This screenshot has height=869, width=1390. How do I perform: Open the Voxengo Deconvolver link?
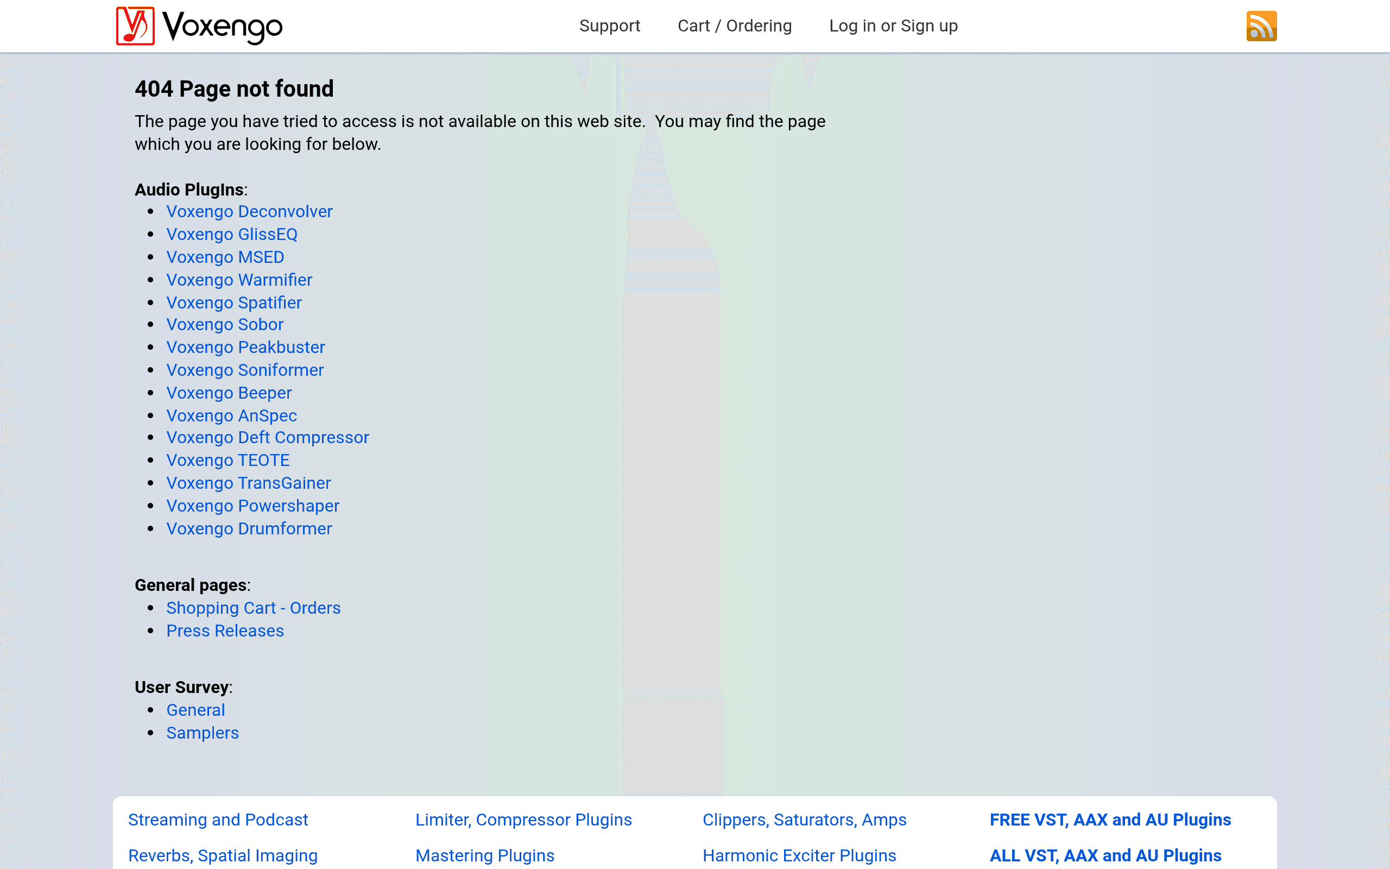click(249, 211)
